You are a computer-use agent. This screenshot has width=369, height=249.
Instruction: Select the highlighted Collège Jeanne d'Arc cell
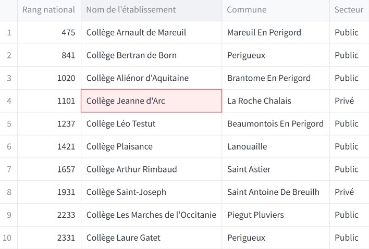coord(151,101)
